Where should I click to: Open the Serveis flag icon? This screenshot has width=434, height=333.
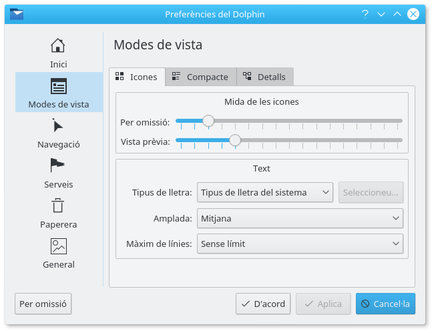pyautogui.click(x=58, y=166)
